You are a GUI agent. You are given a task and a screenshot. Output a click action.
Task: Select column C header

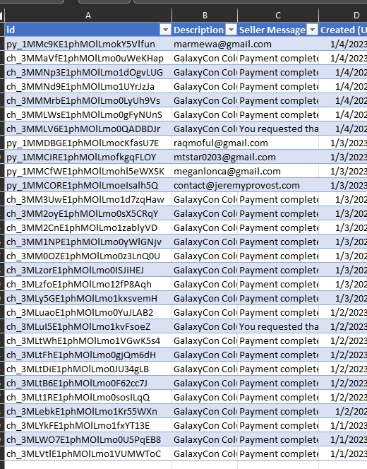coord(278,16)
